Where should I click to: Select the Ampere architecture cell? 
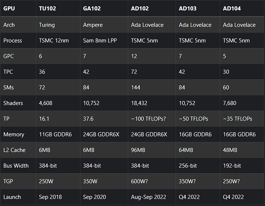coord(93,25)
